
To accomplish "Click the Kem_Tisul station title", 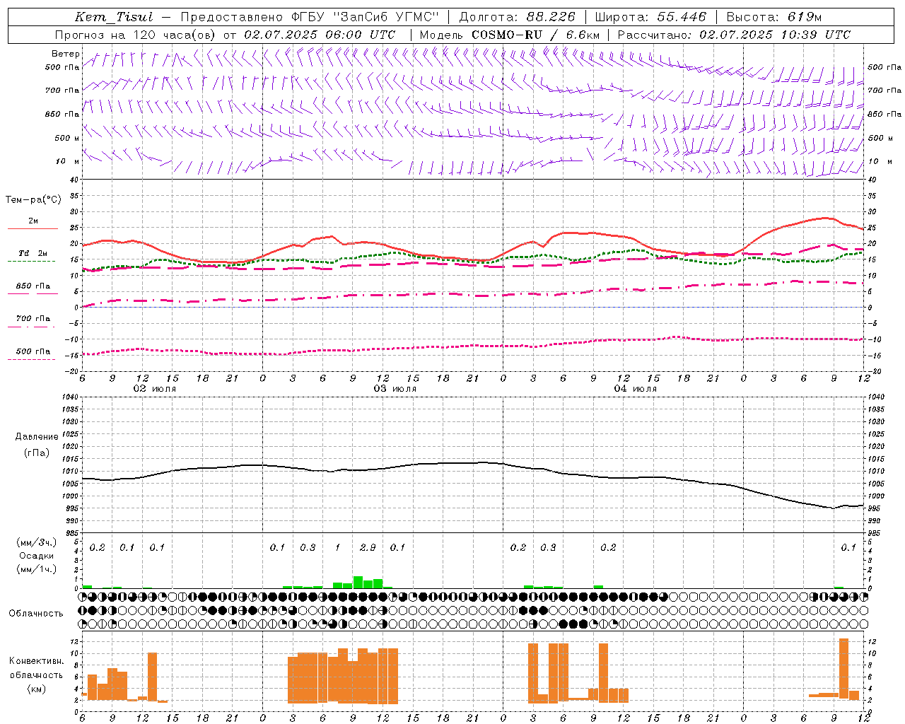I will pos(114,17).
